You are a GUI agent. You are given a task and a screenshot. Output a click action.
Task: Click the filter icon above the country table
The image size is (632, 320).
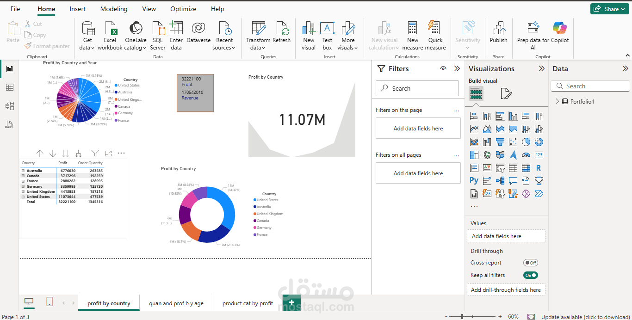pos(95,153)
